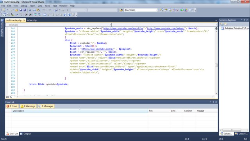Close the multimedia.php tab

point(24,20)
